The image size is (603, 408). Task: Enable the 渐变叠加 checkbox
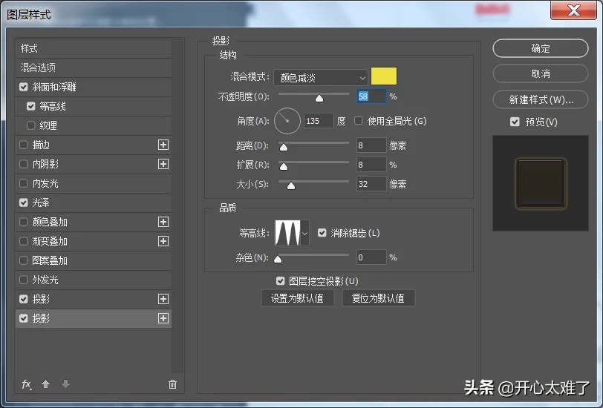(x=24, y=241)
